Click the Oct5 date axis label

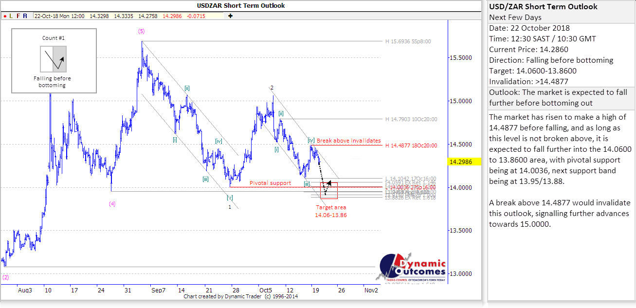coord(266,290)
